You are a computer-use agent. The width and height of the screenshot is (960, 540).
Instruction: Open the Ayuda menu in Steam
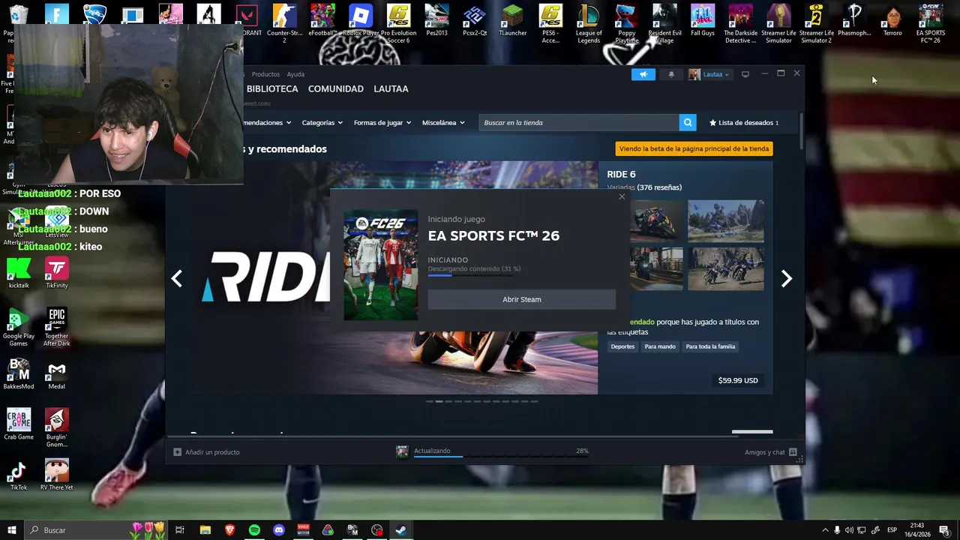295,74
